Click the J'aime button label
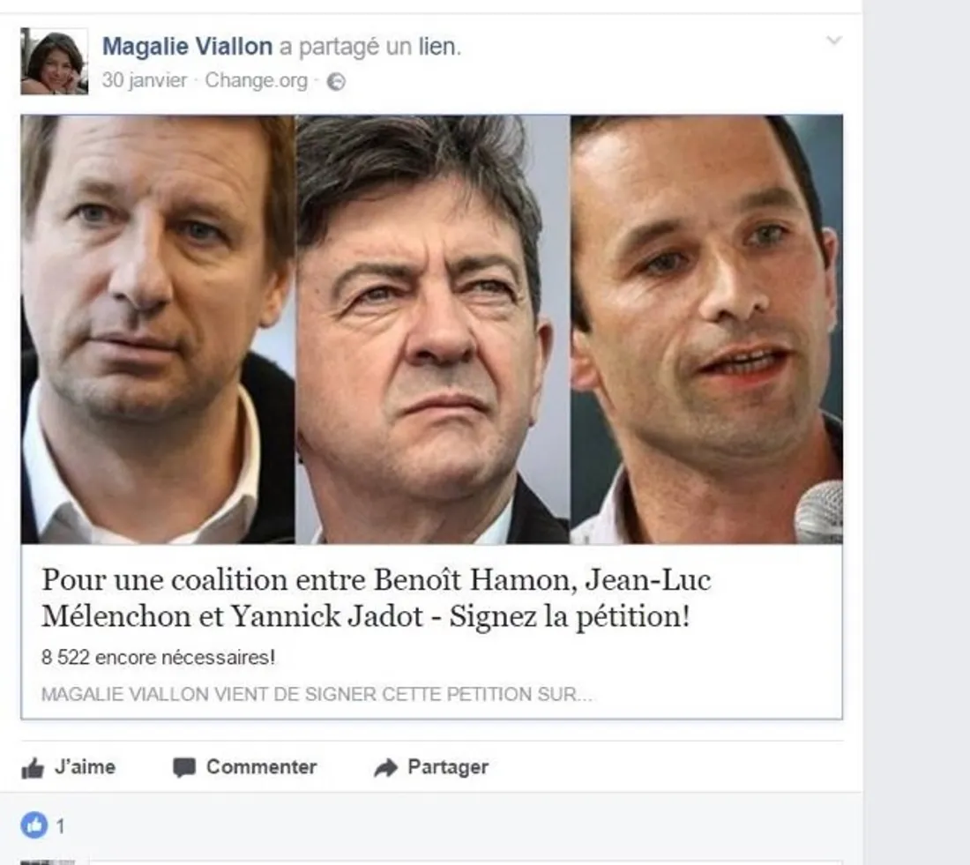The image size is (970, 865). [x=86, y=767]
